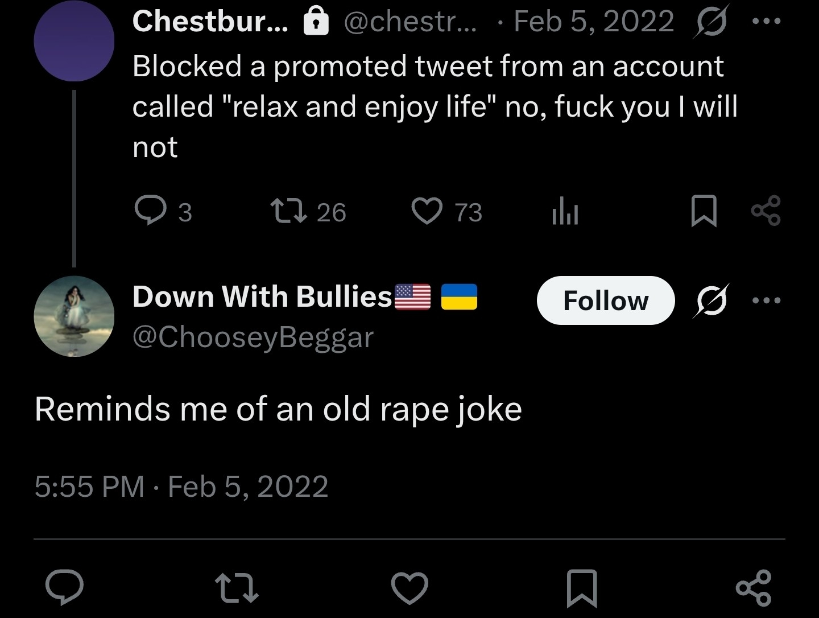
Task: Like the ChooseyBeggar reply
Action: tap(409, 588)
